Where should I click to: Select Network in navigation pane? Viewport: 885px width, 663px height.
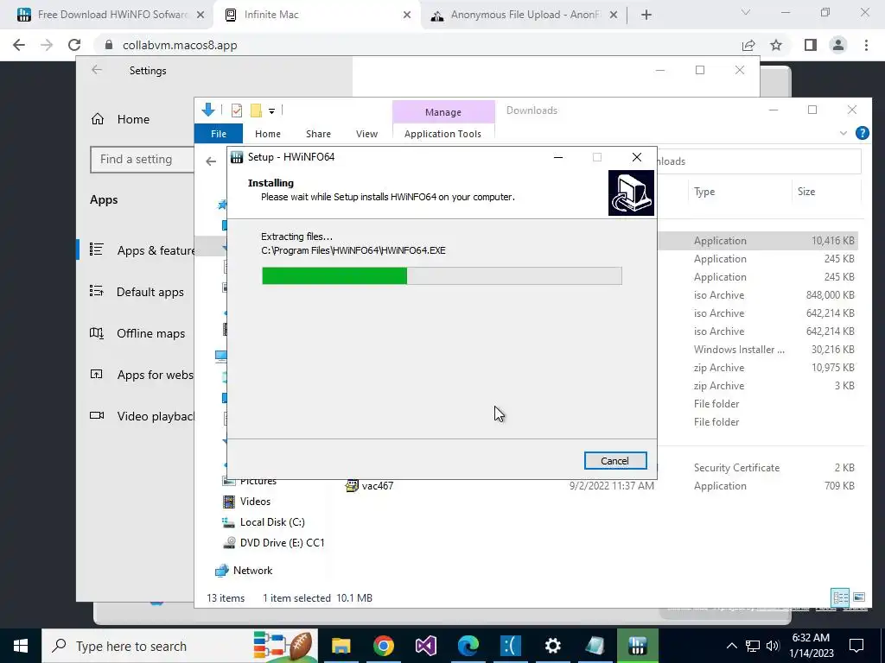[253, 571]
